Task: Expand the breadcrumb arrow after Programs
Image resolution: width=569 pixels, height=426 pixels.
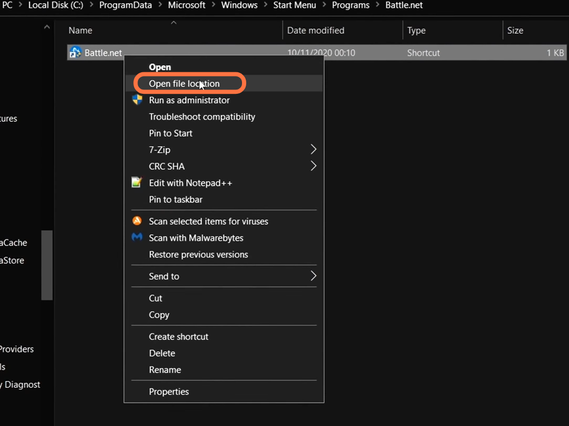Action: [x=377, y=5]
